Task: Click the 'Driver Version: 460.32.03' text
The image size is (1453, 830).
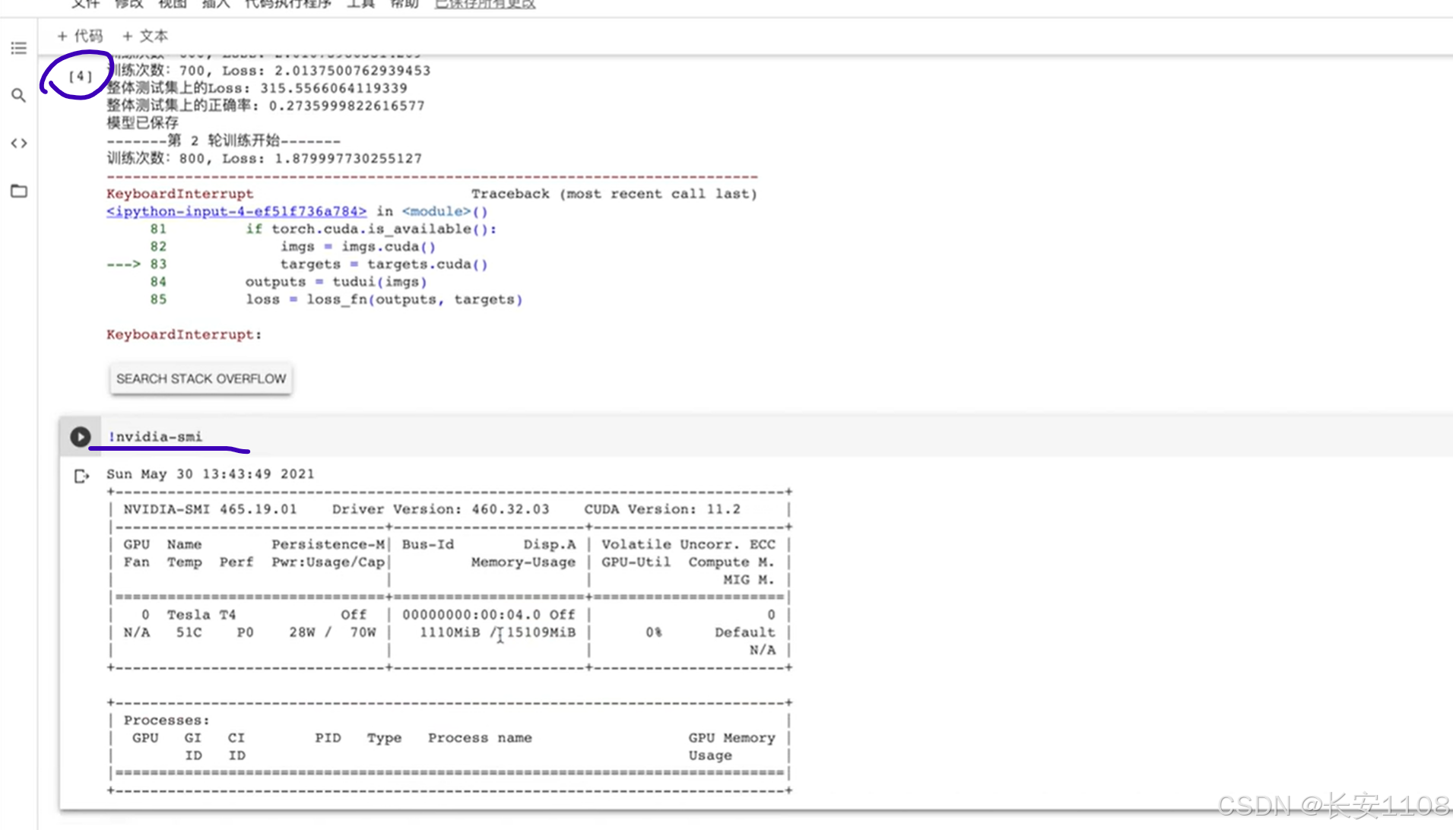Action: [x=441, y=509]
